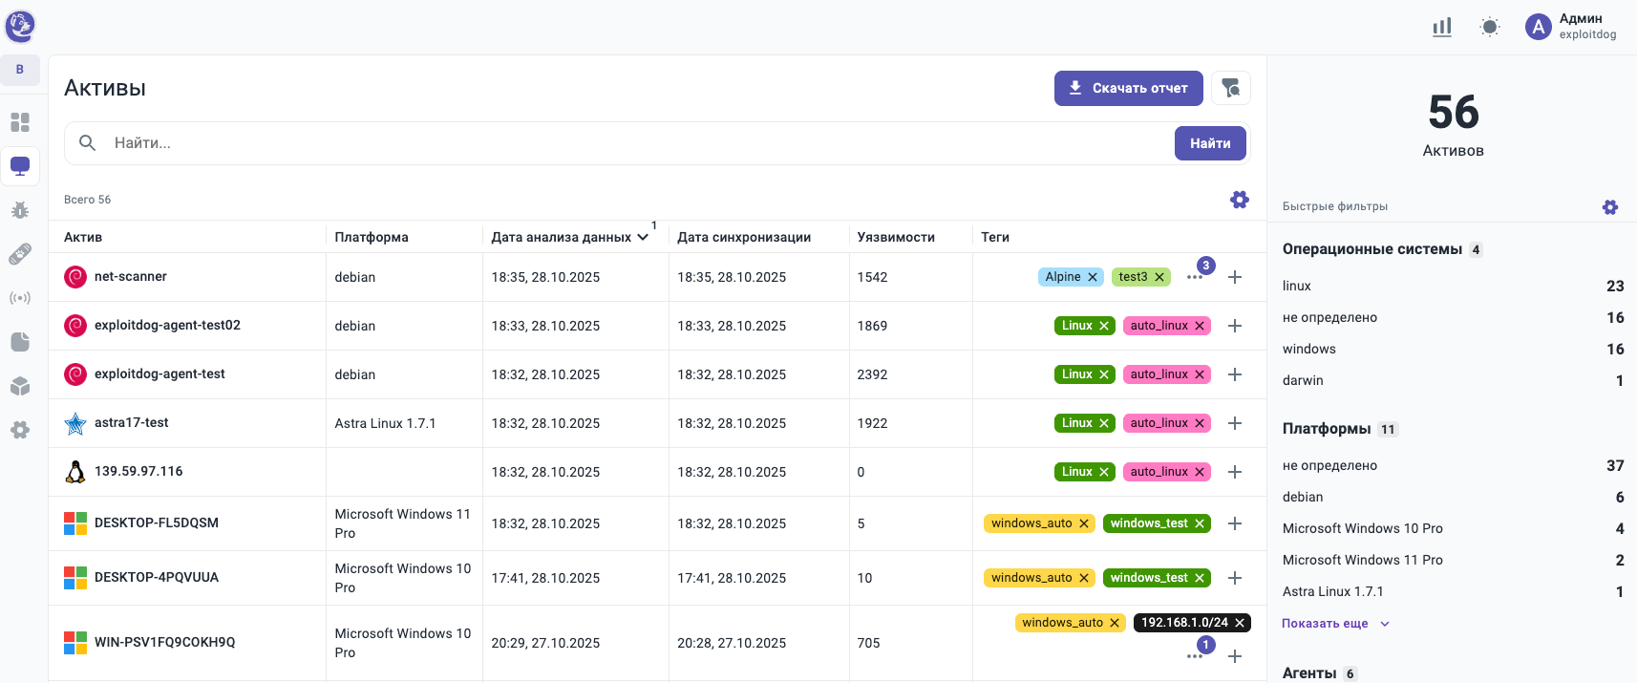The image size is (1637, 683).
Task: Filter by linux operating system
Action: pos(1297,286)
